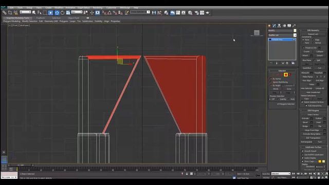Click the Bind to Space Warp tool
The width and height of the screenshot is (329, 185).
[x=15, y=13]
